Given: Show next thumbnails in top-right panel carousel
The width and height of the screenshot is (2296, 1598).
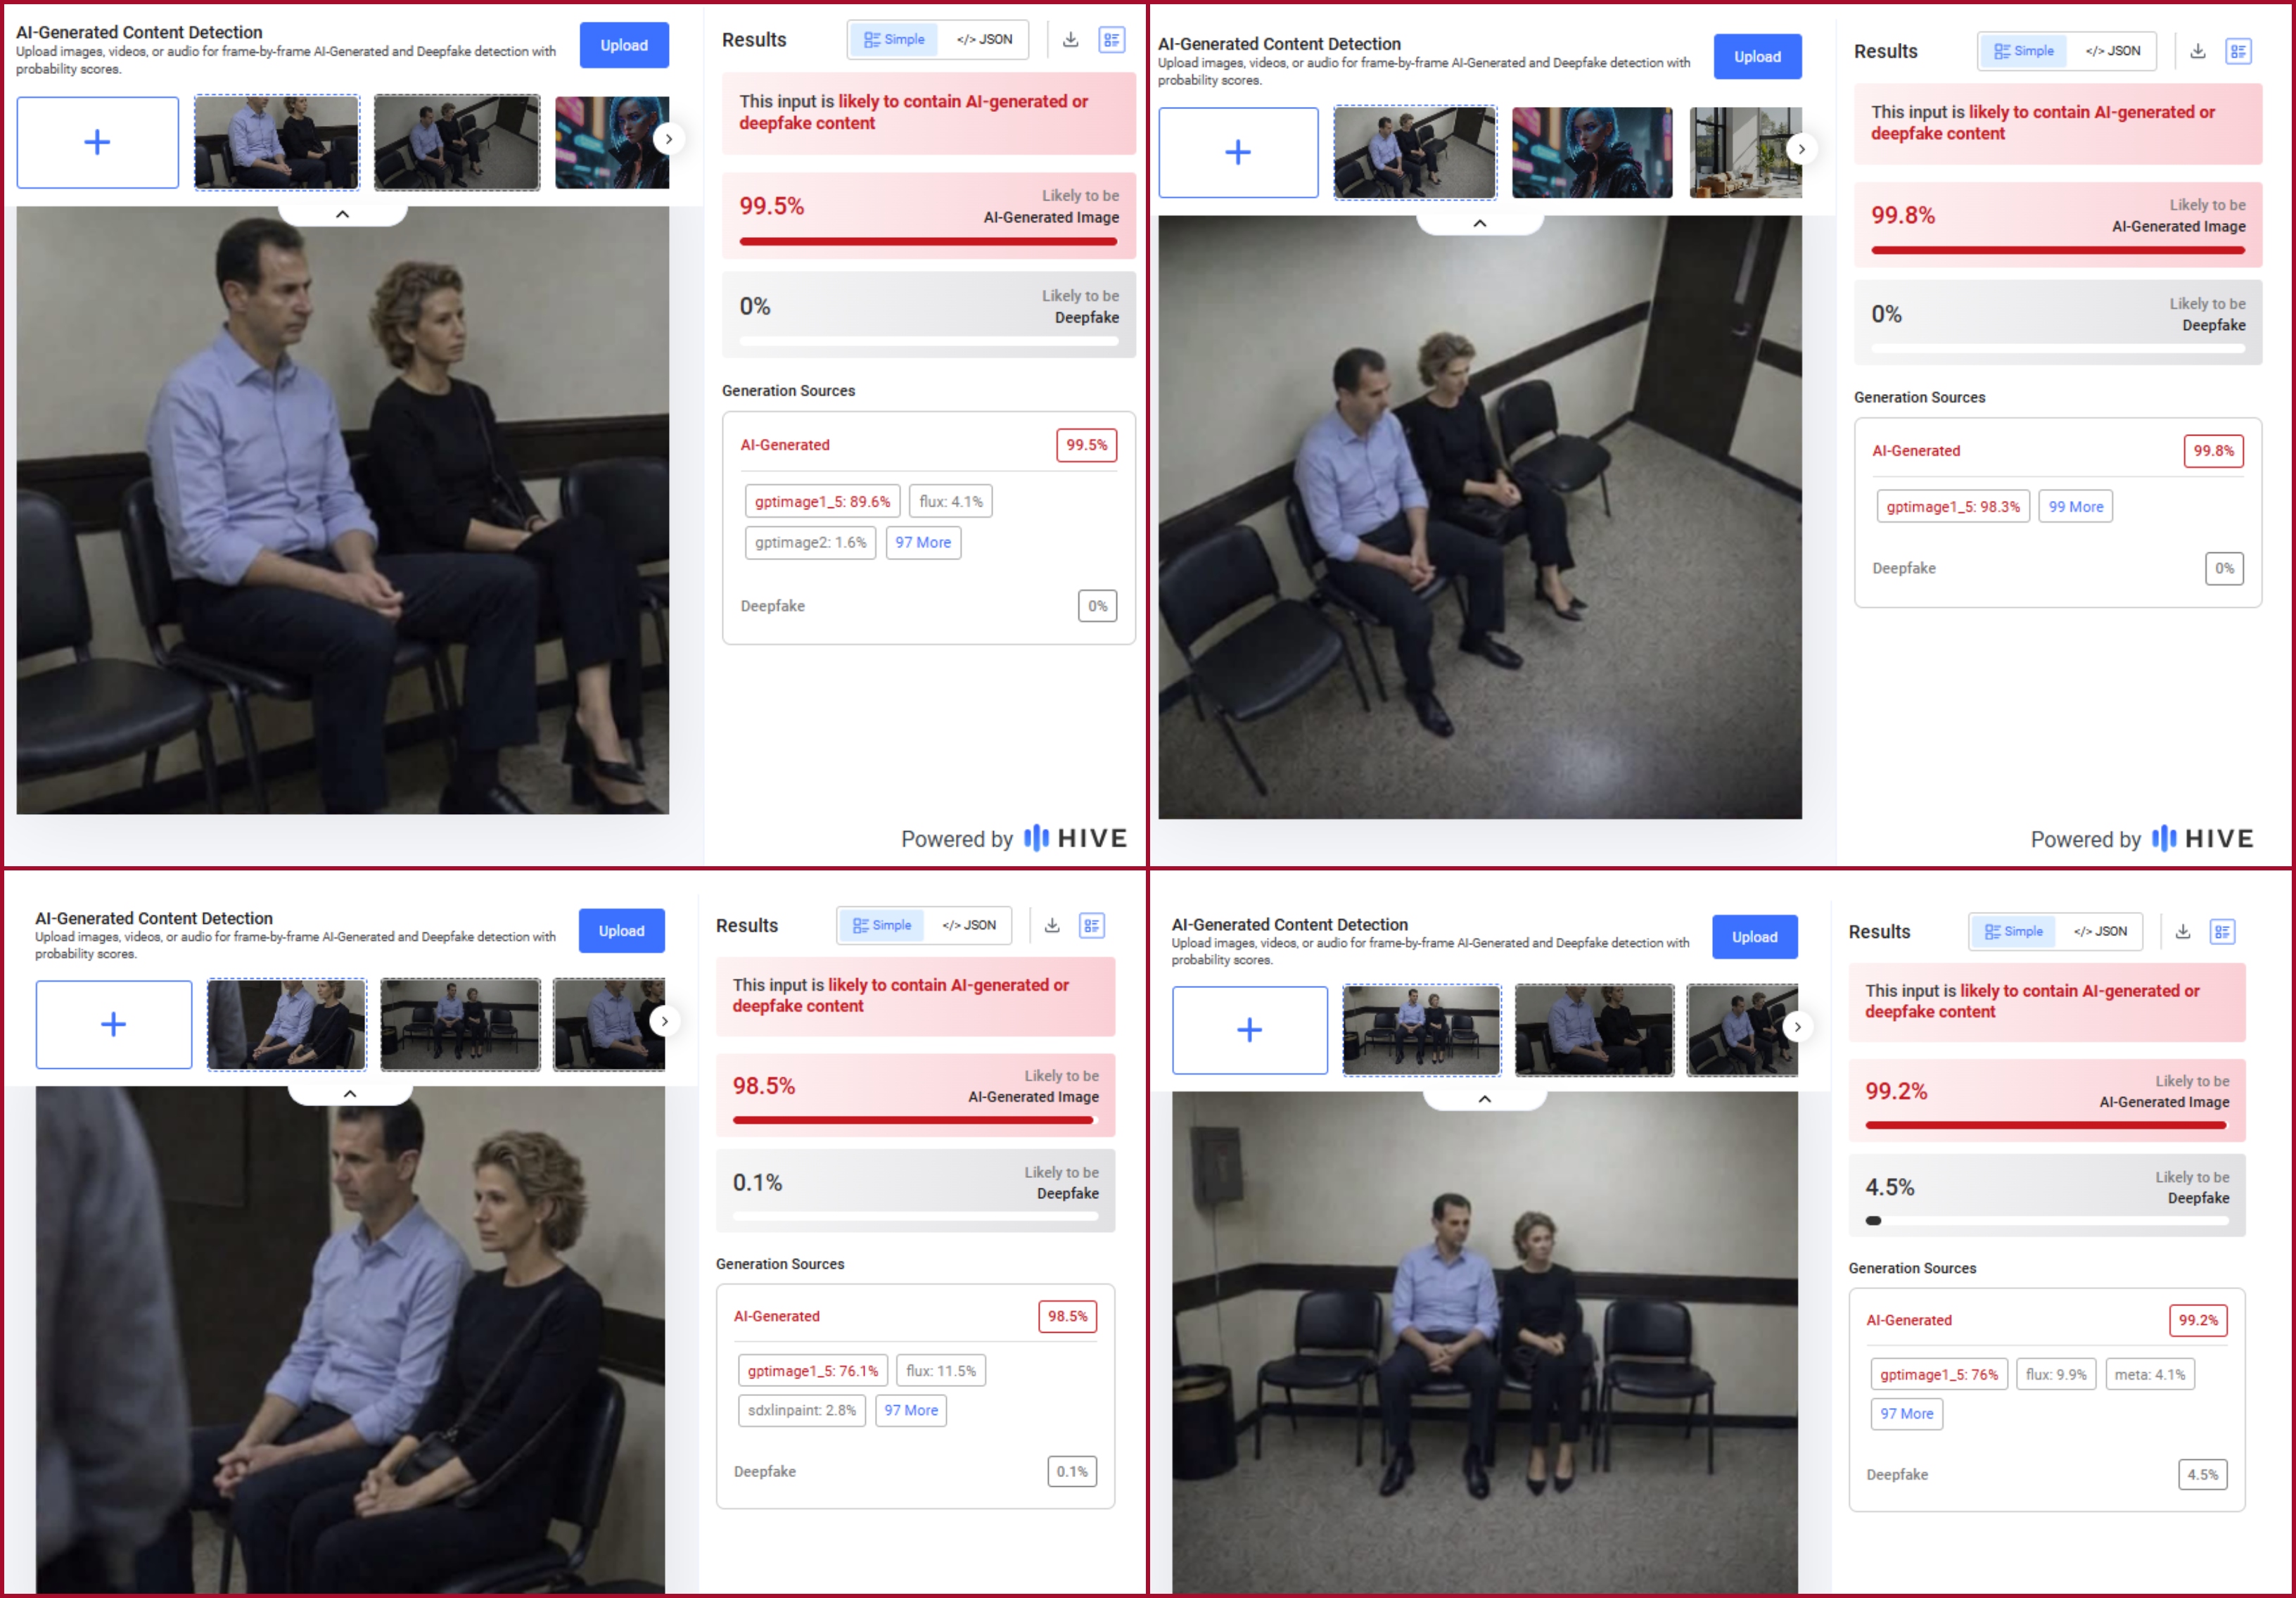Looking at the screenshot, I should [x=1801, y=149].
